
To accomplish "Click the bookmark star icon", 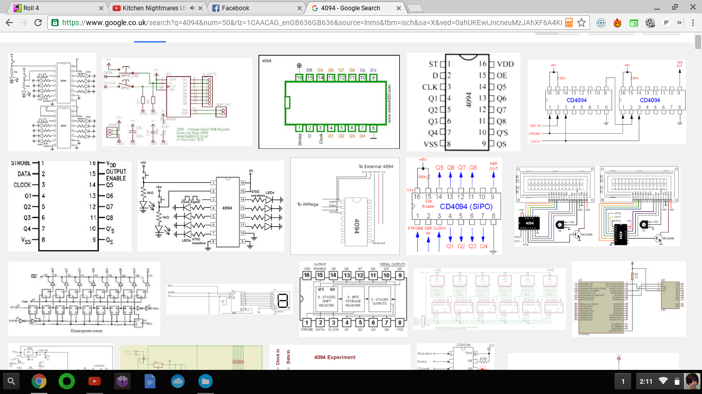I will (581, 23).
